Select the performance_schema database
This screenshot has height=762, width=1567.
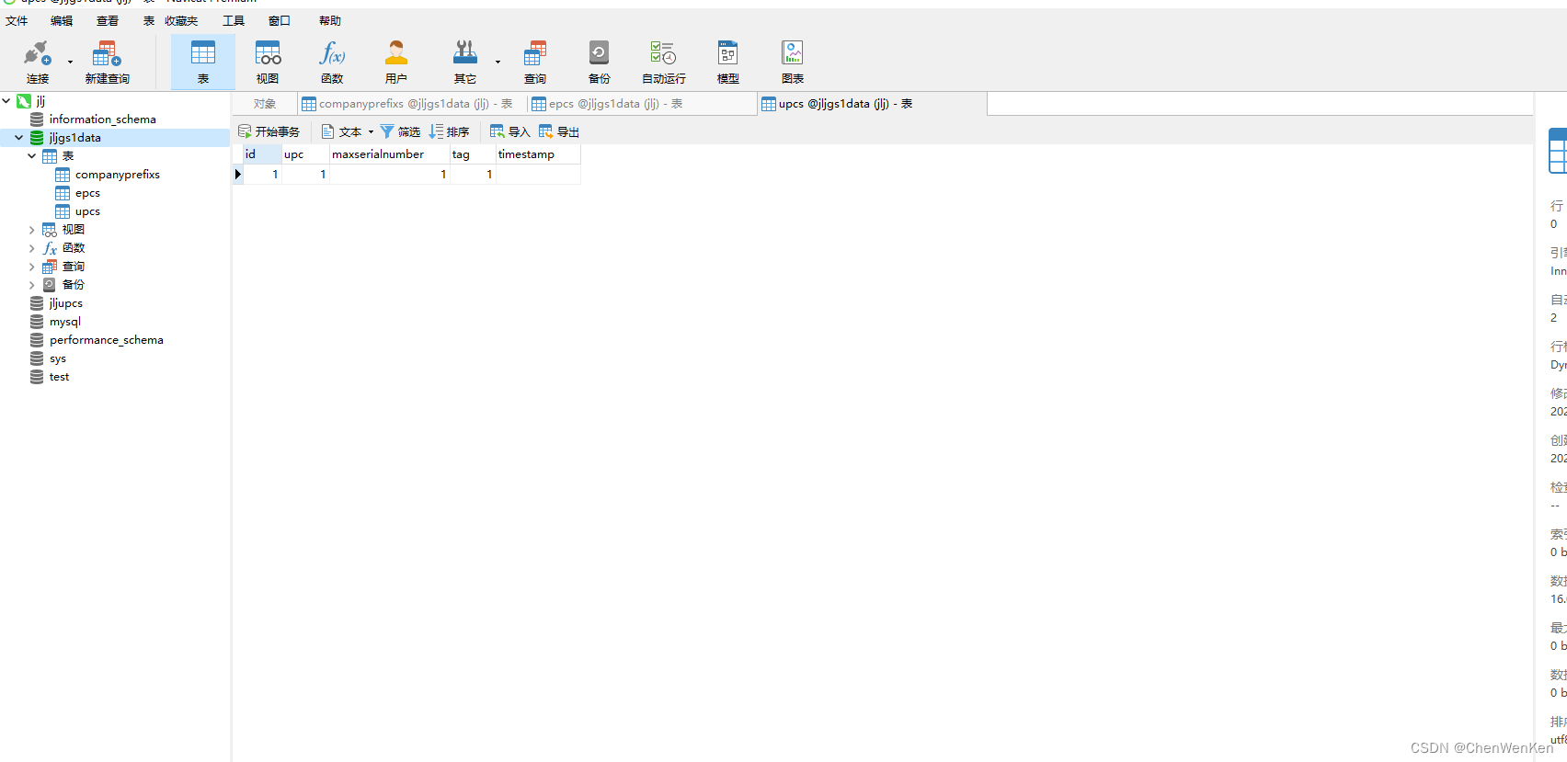106,340
